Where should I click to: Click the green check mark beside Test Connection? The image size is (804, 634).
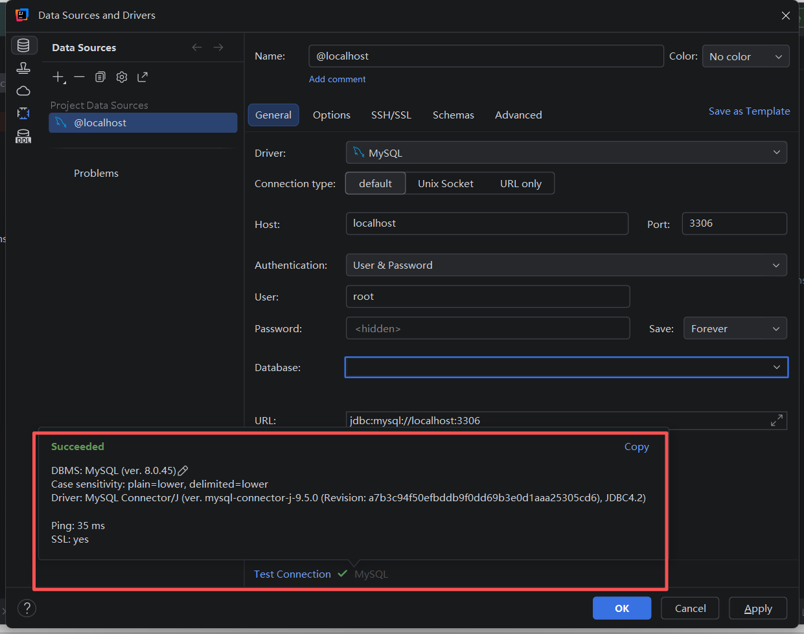[x=343, y=574]
